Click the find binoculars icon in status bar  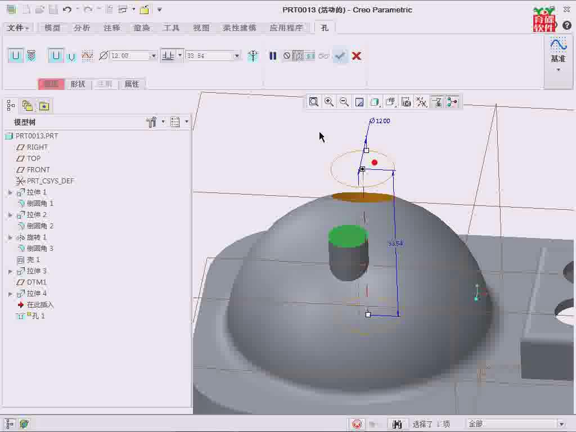tap(397, 424)
